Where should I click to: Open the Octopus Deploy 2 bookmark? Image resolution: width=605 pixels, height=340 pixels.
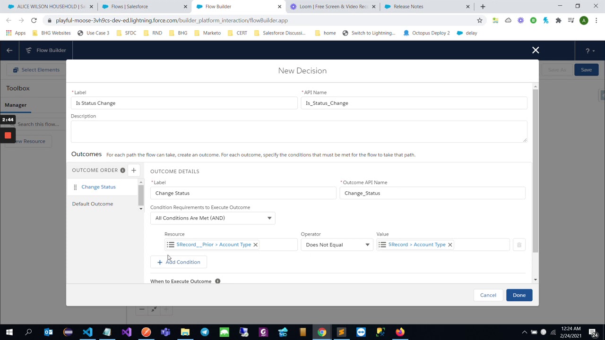pos(426,33)
